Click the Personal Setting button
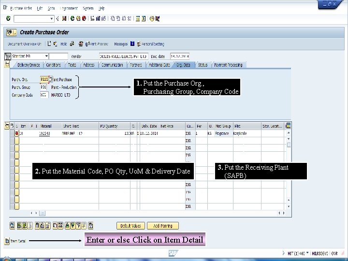This screenshot has width=348, height=261. pos(151,44)
